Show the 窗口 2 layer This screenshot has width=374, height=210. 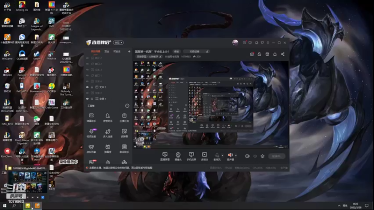(87, 64)
